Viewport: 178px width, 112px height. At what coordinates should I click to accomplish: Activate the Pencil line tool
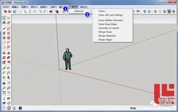4,28
